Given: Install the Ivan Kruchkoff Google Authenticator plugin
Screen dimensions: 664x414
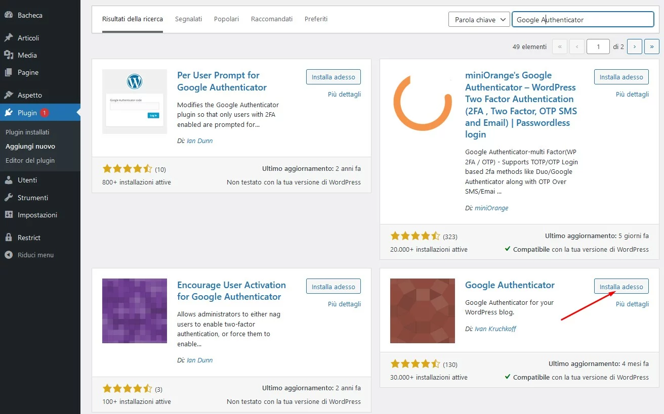Looking at the screenshot, I should tap(621, 287).
